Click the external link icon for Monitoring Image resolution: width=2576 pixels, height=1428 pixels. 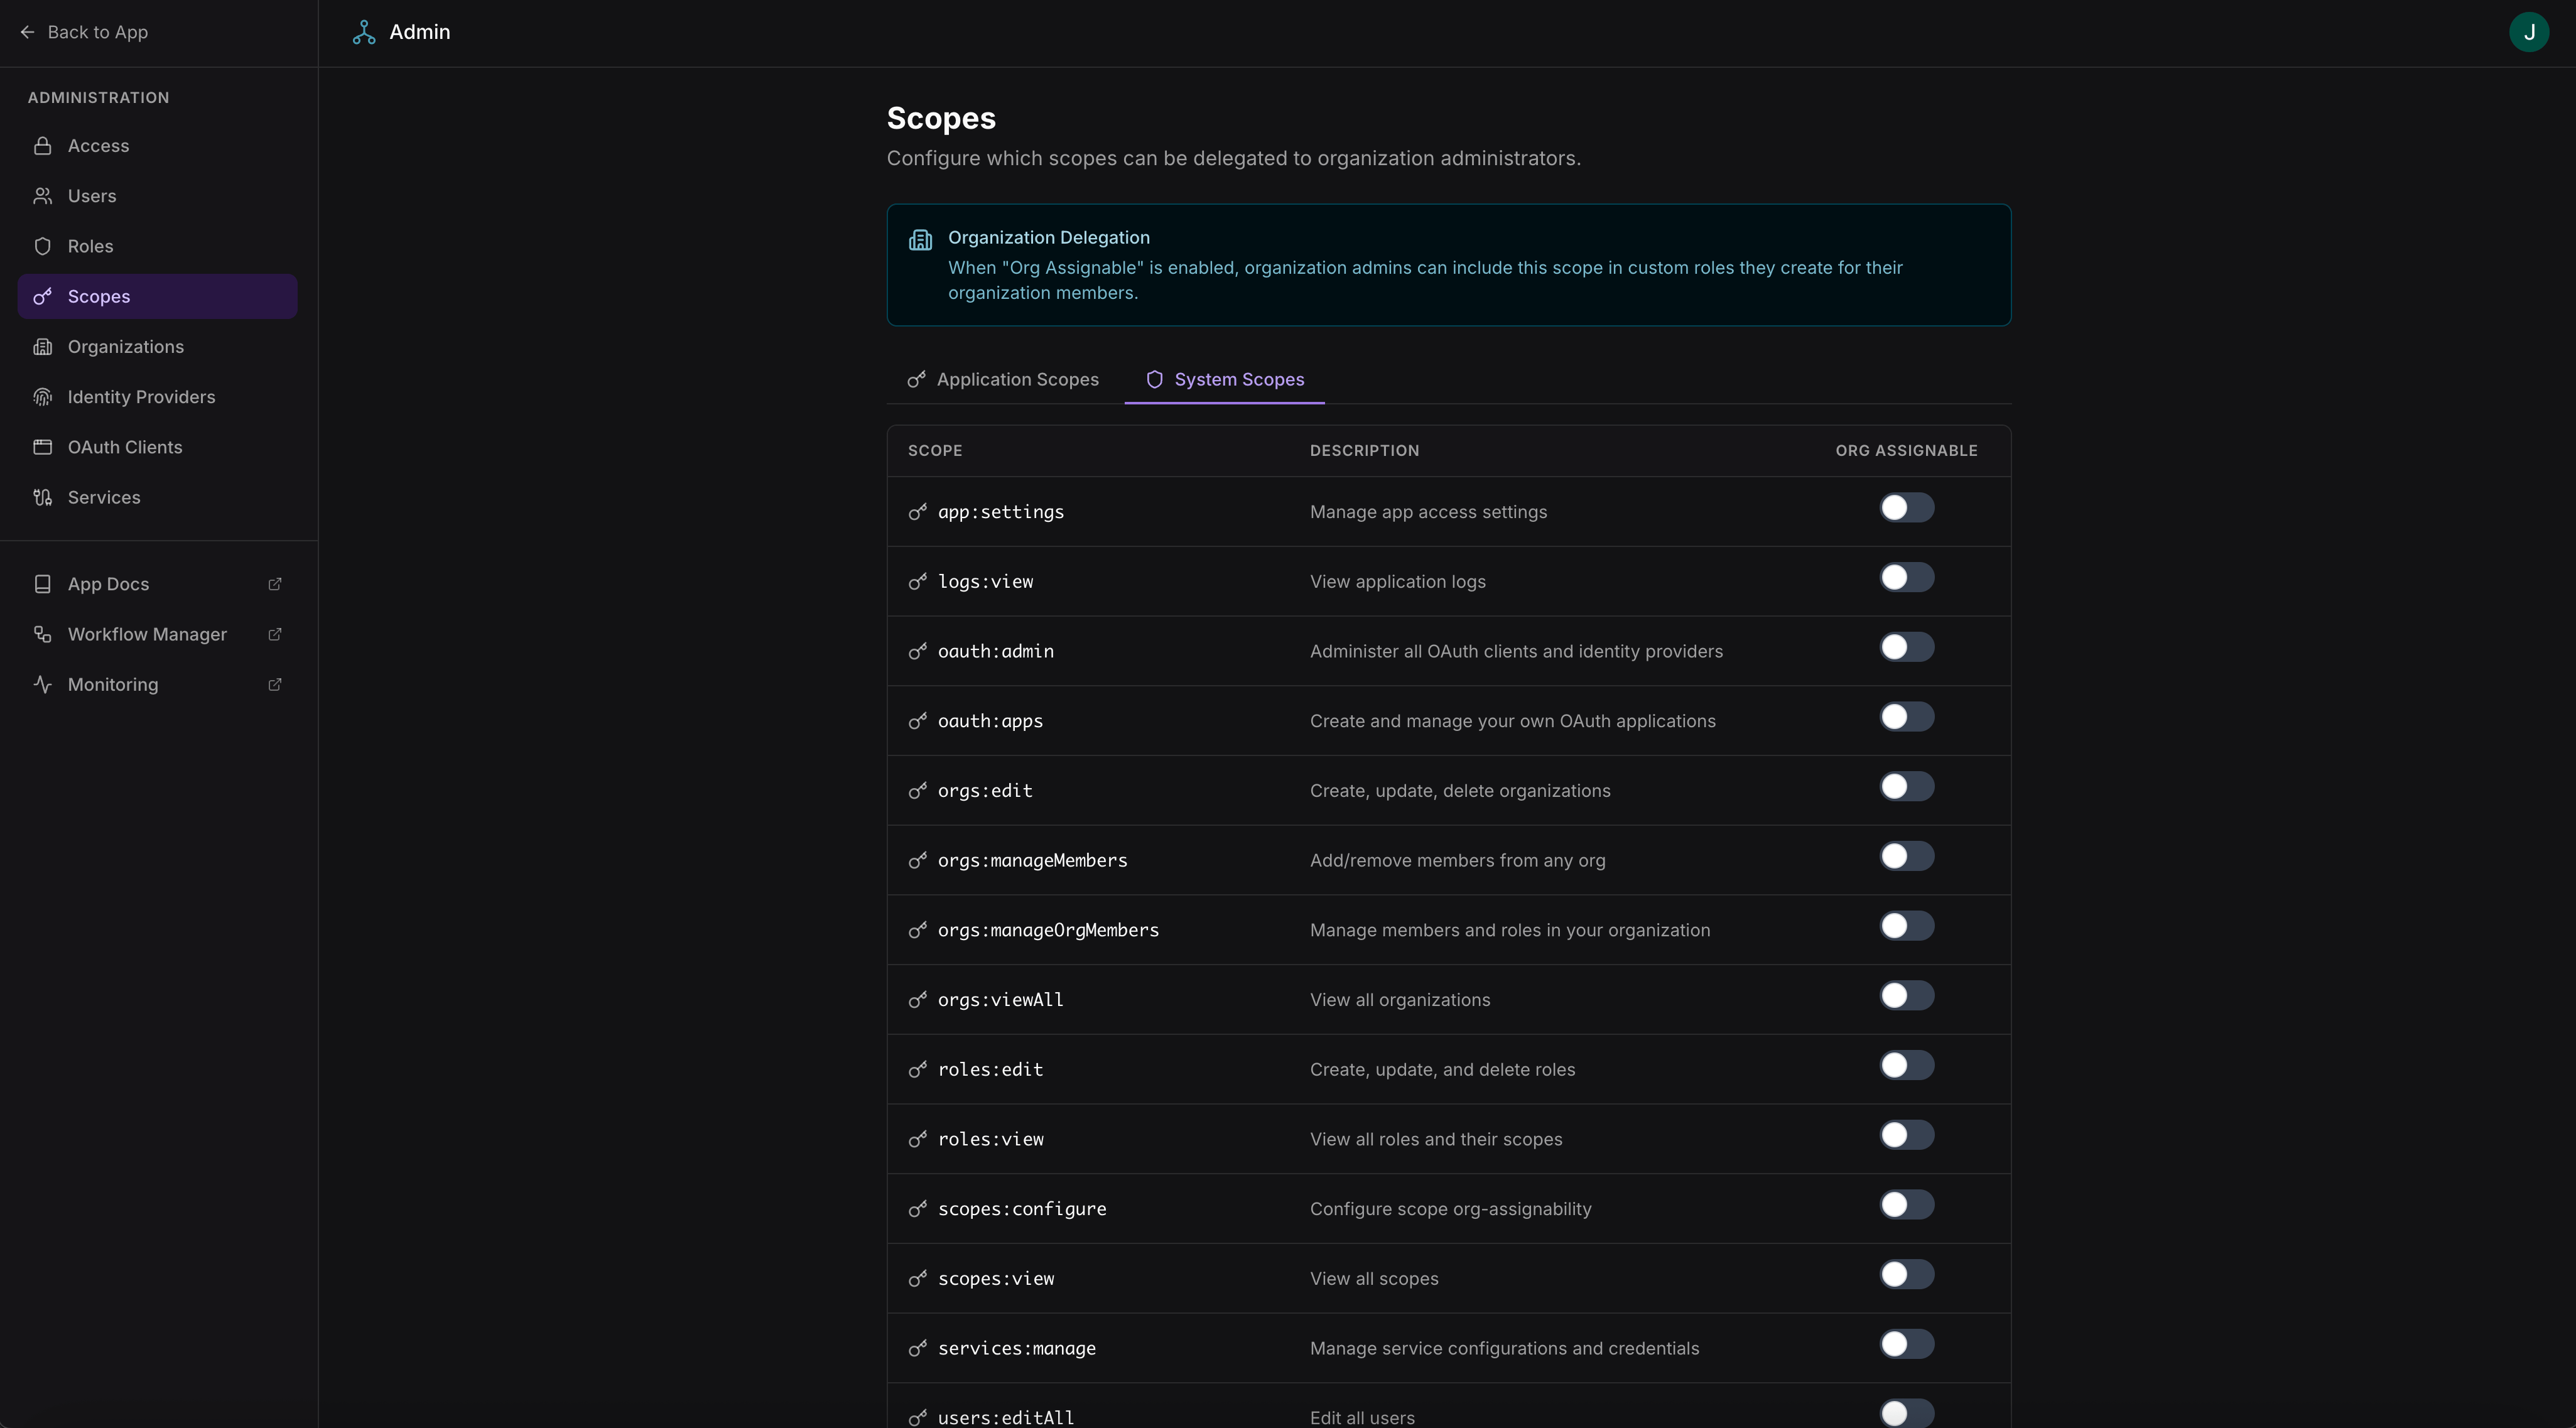[x=275, y=684]
